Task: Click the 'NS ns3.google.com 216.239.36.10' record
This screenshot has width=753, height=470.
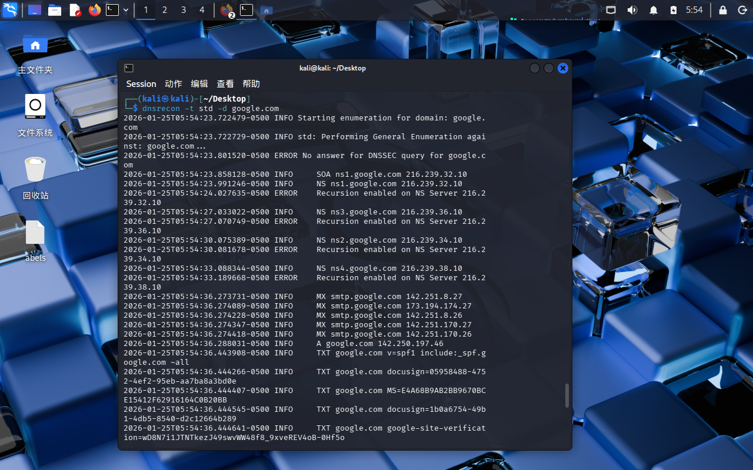Action: click(389, 212)
